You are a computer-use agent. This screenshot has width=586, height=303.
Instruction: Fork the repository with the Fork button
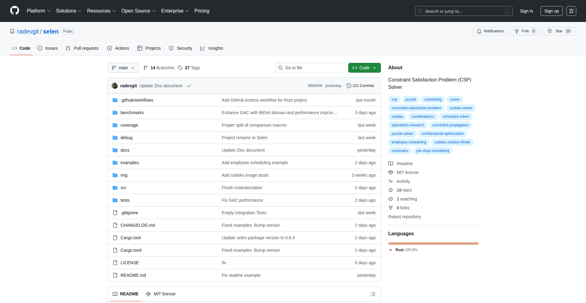[x=525, y=31]
